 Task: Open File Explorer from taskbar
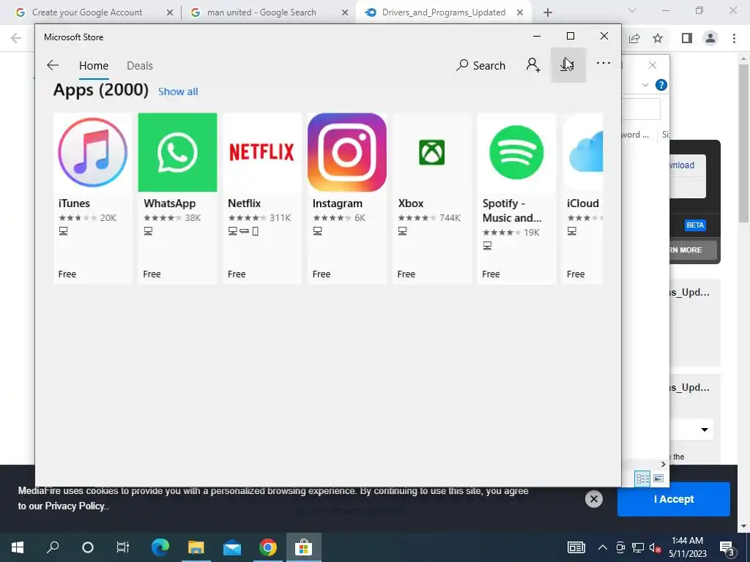[196, 547]
